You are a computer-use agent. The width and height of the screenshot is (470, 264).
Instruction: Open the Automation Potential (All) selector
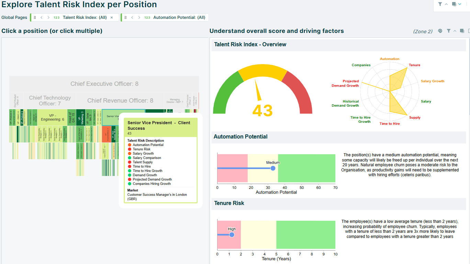tap(179, 17)
